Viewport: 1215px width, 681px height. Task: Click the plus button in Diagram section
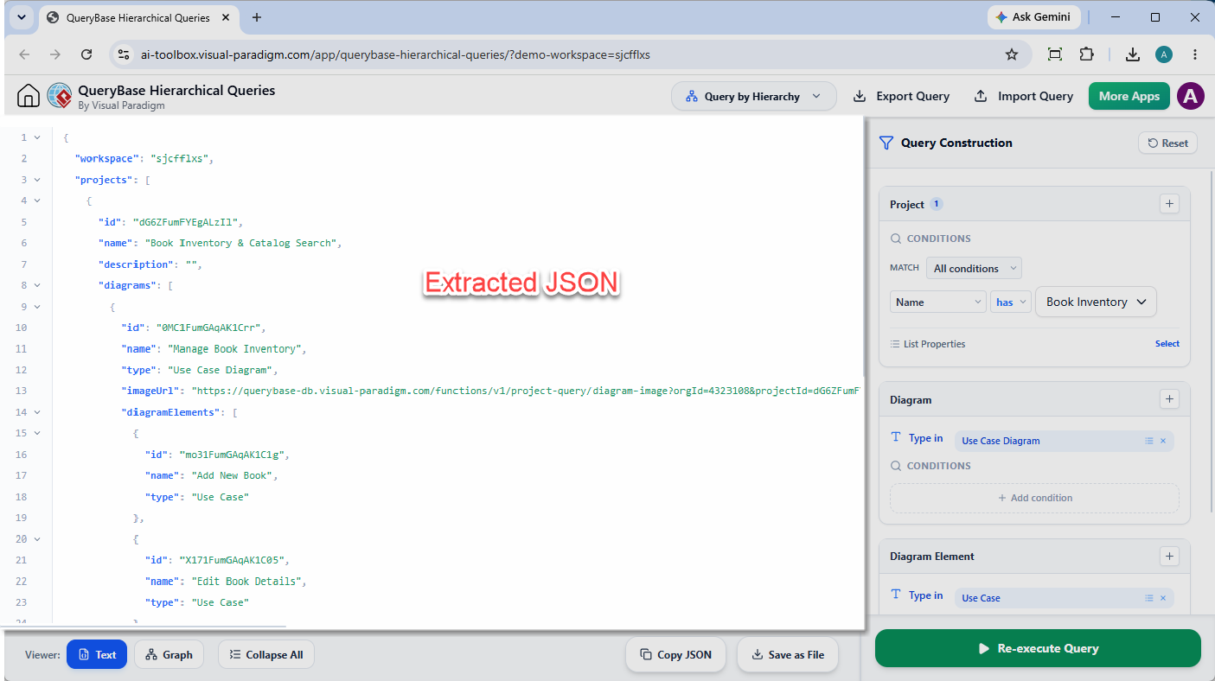point(1169,399)
